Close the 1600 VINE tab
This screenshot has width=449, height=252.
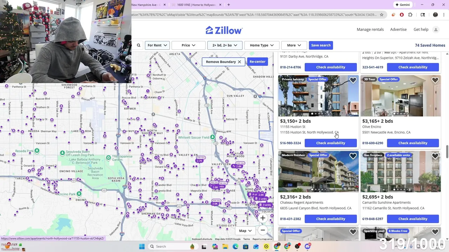tap(220, 5)
